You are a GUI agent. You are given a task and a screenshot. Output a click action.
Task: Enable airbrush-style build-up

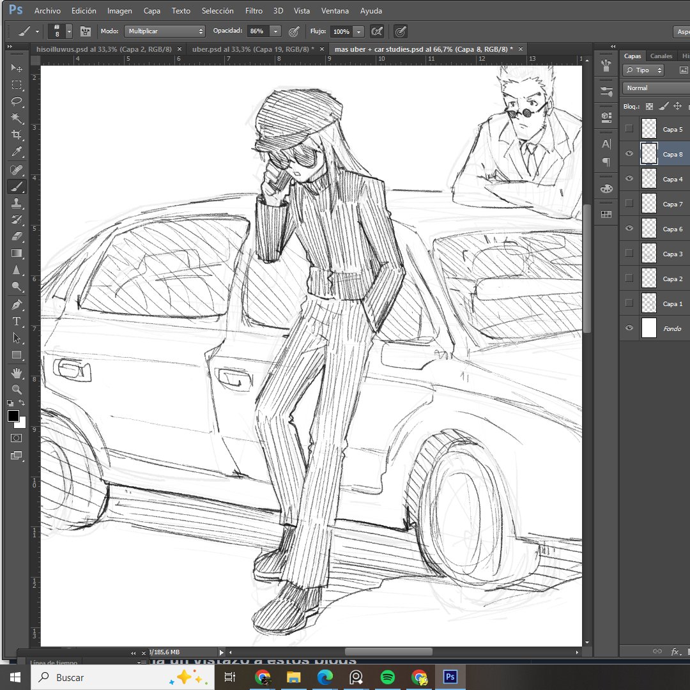tap(377, 31)
